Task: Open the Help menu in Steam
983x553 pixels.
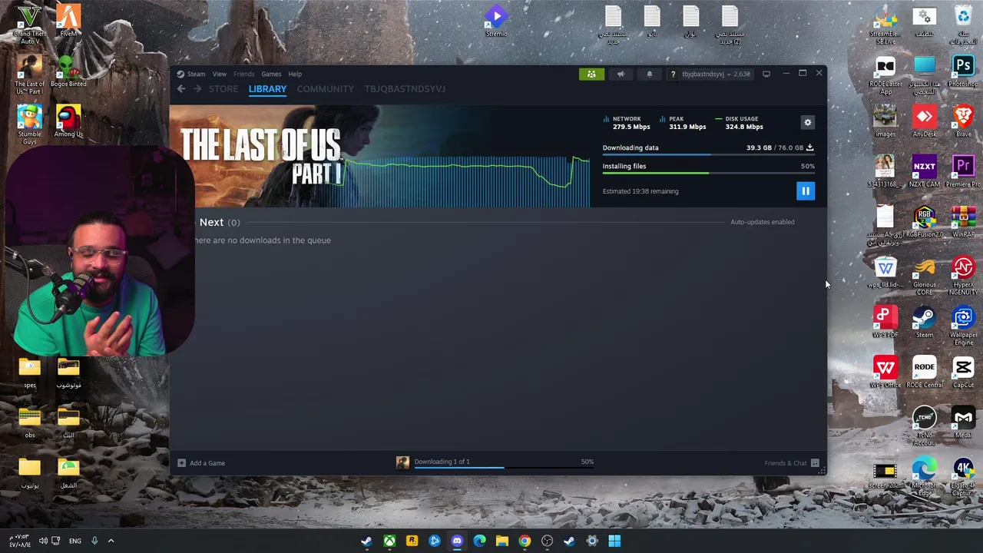Action: click(295, 74)
